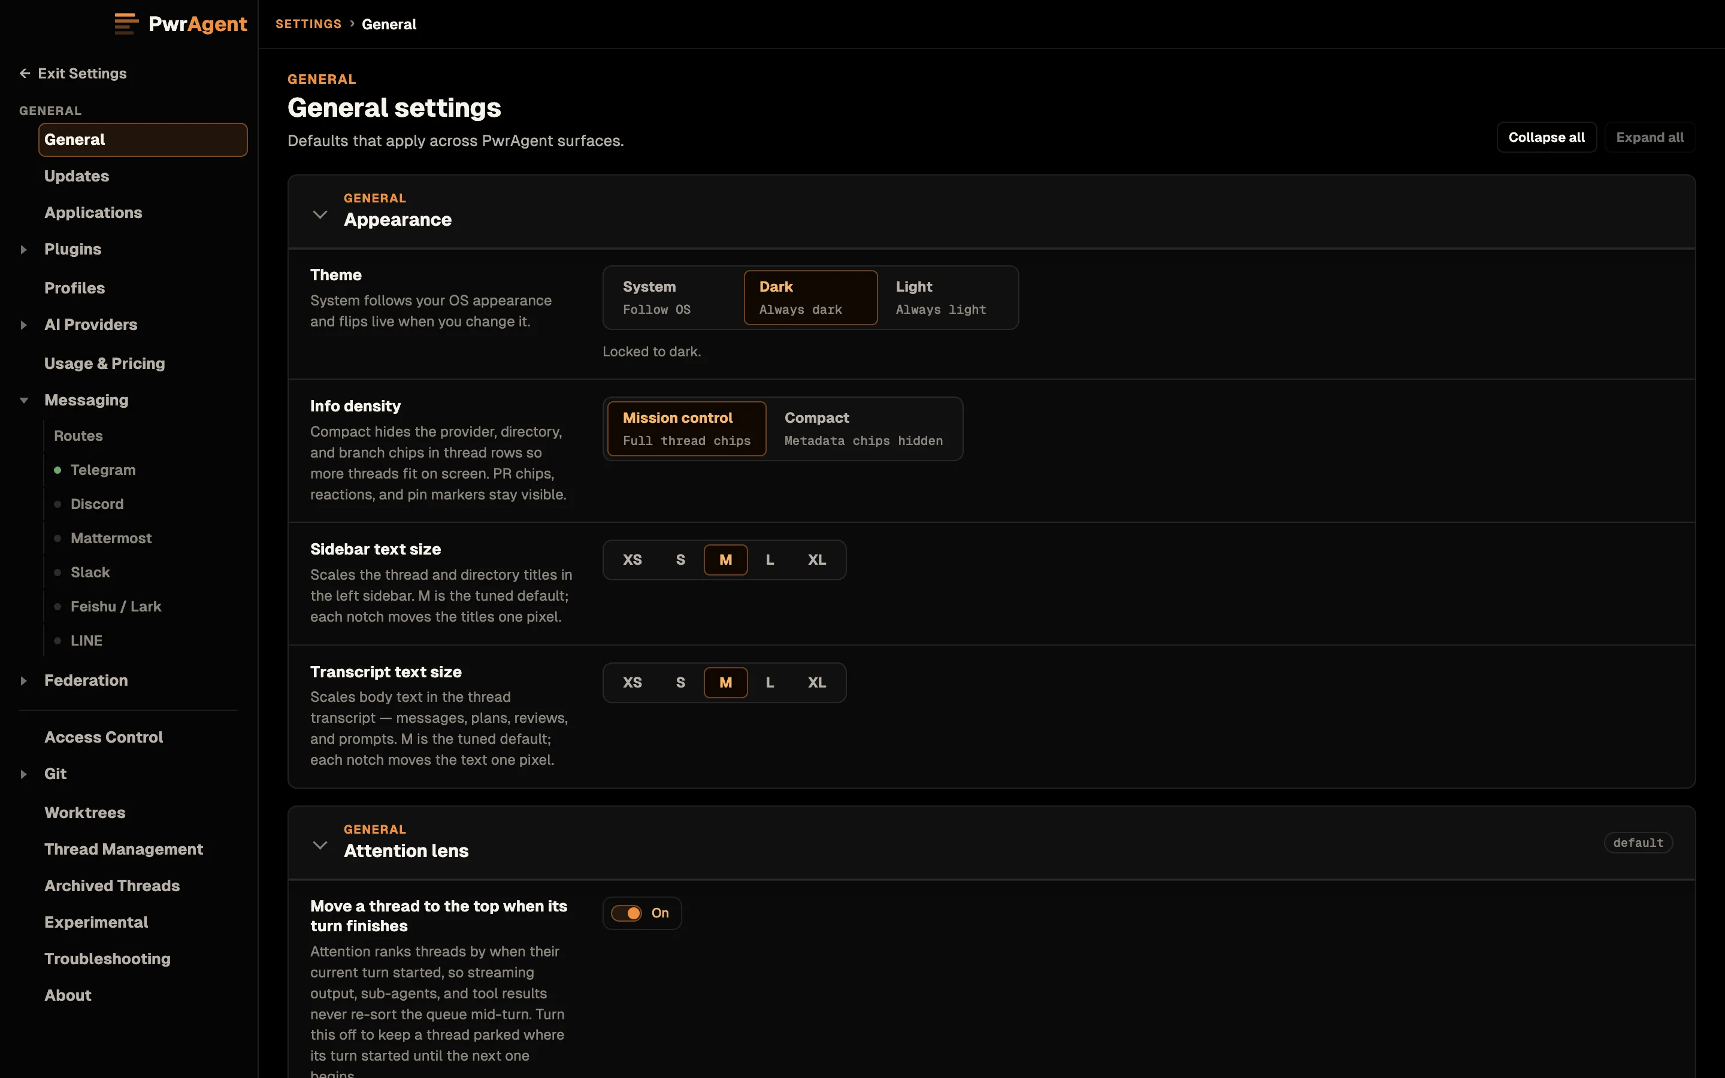
Task: Choose Compact info density
Action: 863,428
